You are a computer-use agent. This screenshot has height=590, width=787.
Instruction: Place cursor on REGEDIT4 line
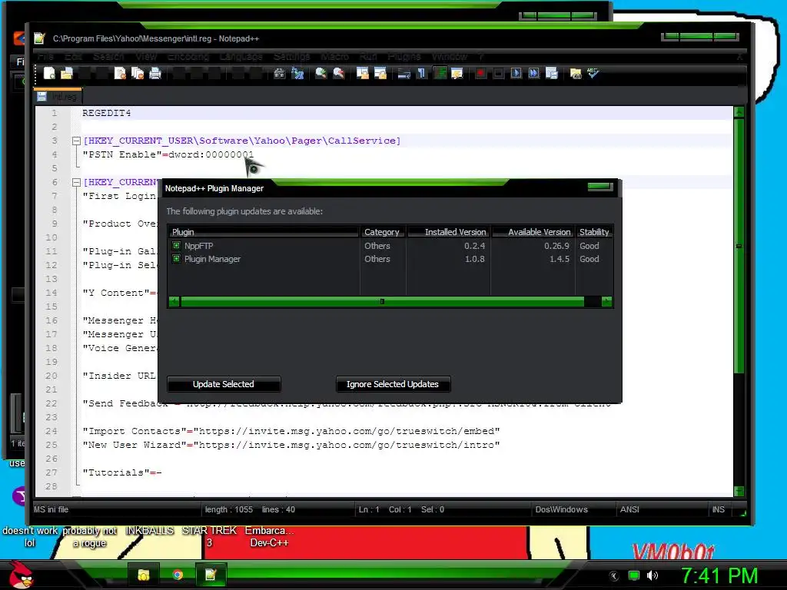[106, 114]
